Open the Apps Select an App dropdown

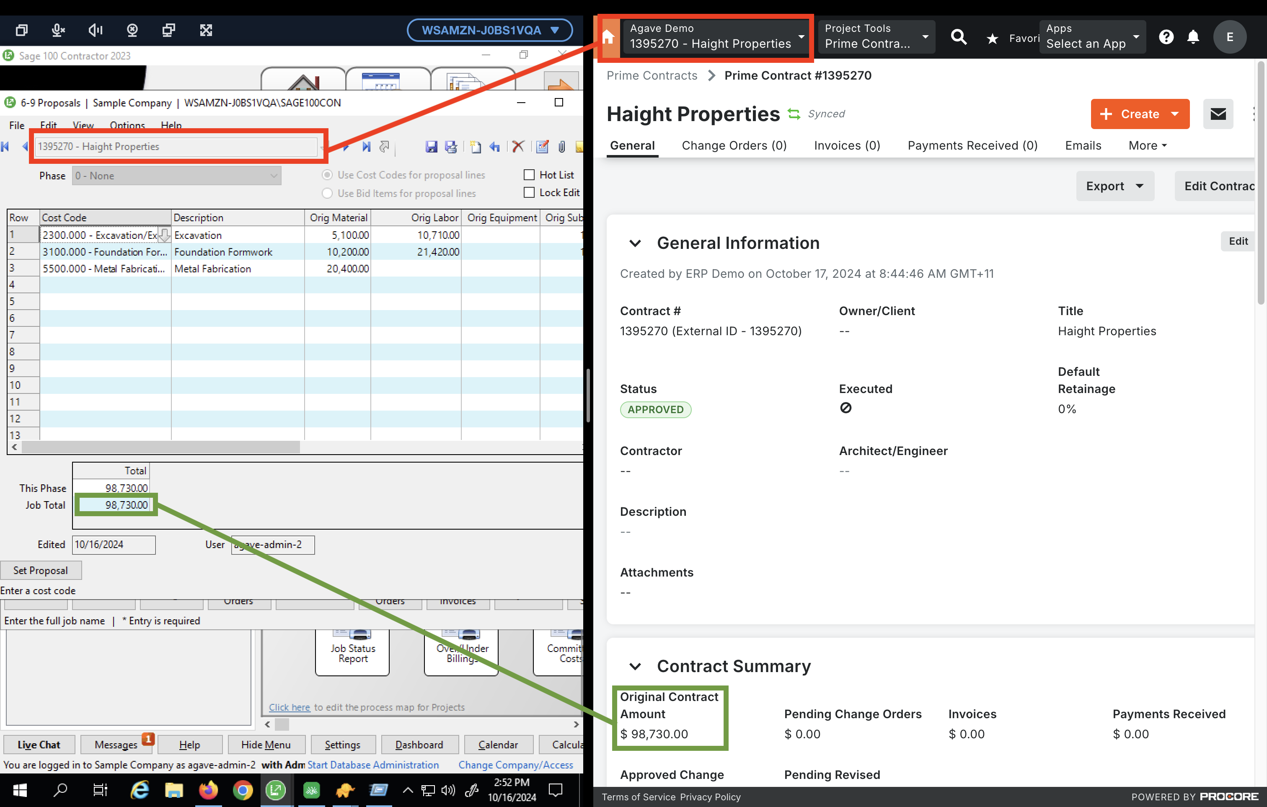[1092, 37]
